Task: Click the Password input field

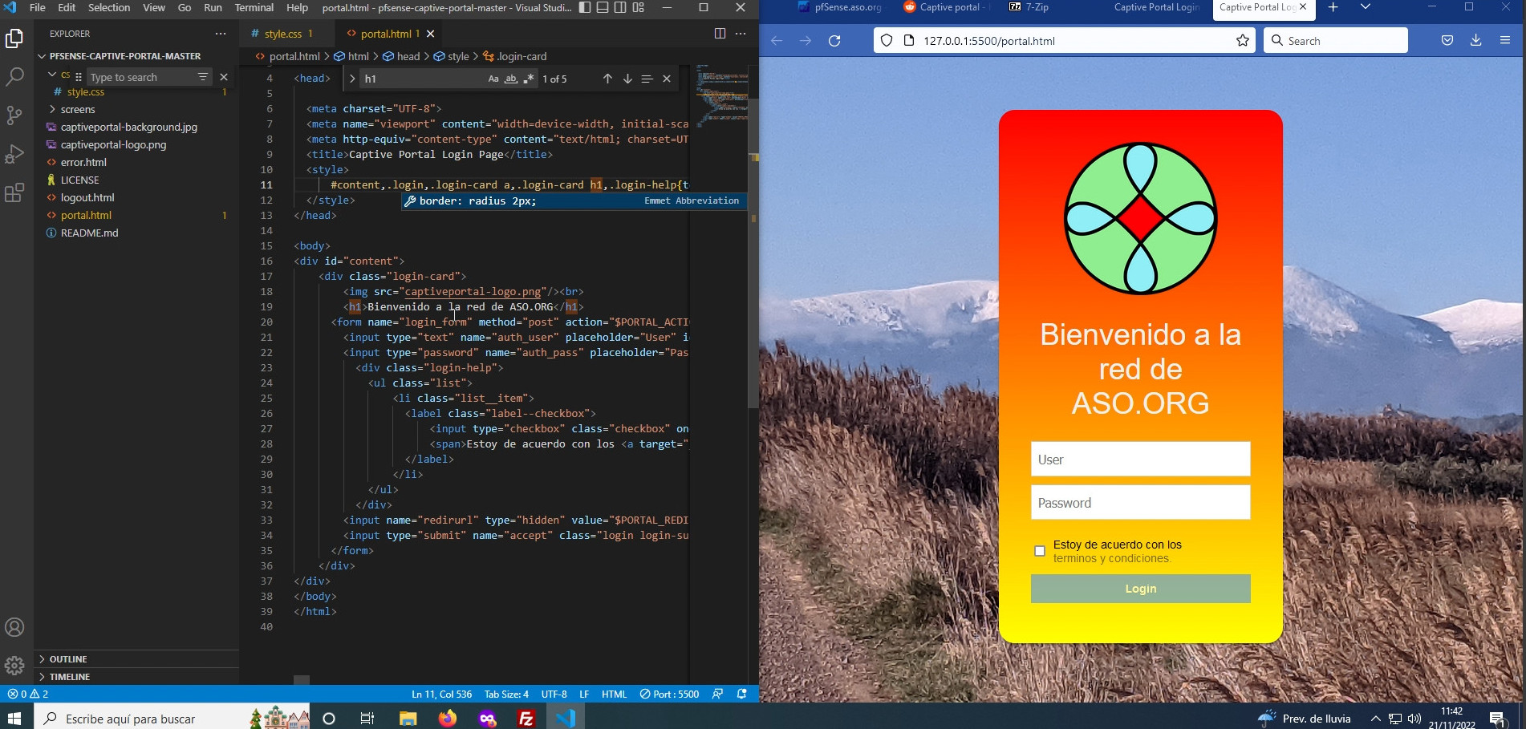Action: click(x=1140, y=503)
